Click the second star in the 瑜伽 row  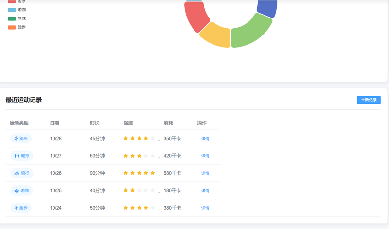(132, 190)
